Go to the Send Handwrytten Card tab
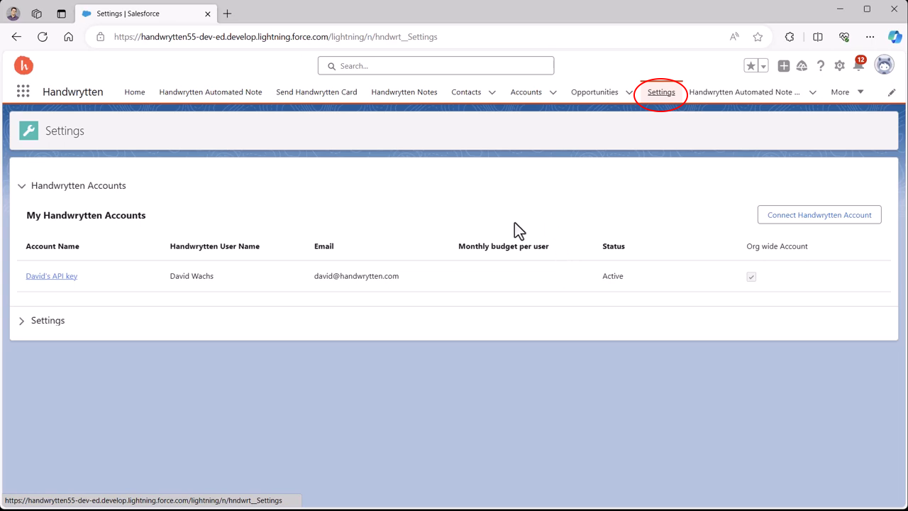Screen dimensions: 908x511 (x=316, y=92)
